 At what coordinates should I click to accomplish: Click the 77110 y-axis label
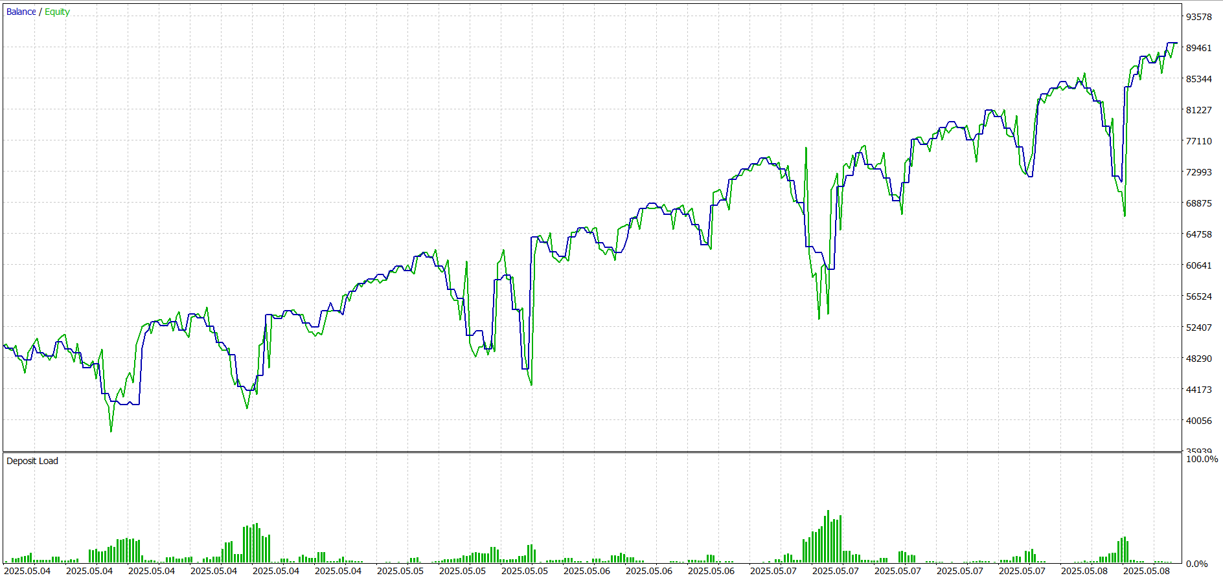(x=1198, y=141)
